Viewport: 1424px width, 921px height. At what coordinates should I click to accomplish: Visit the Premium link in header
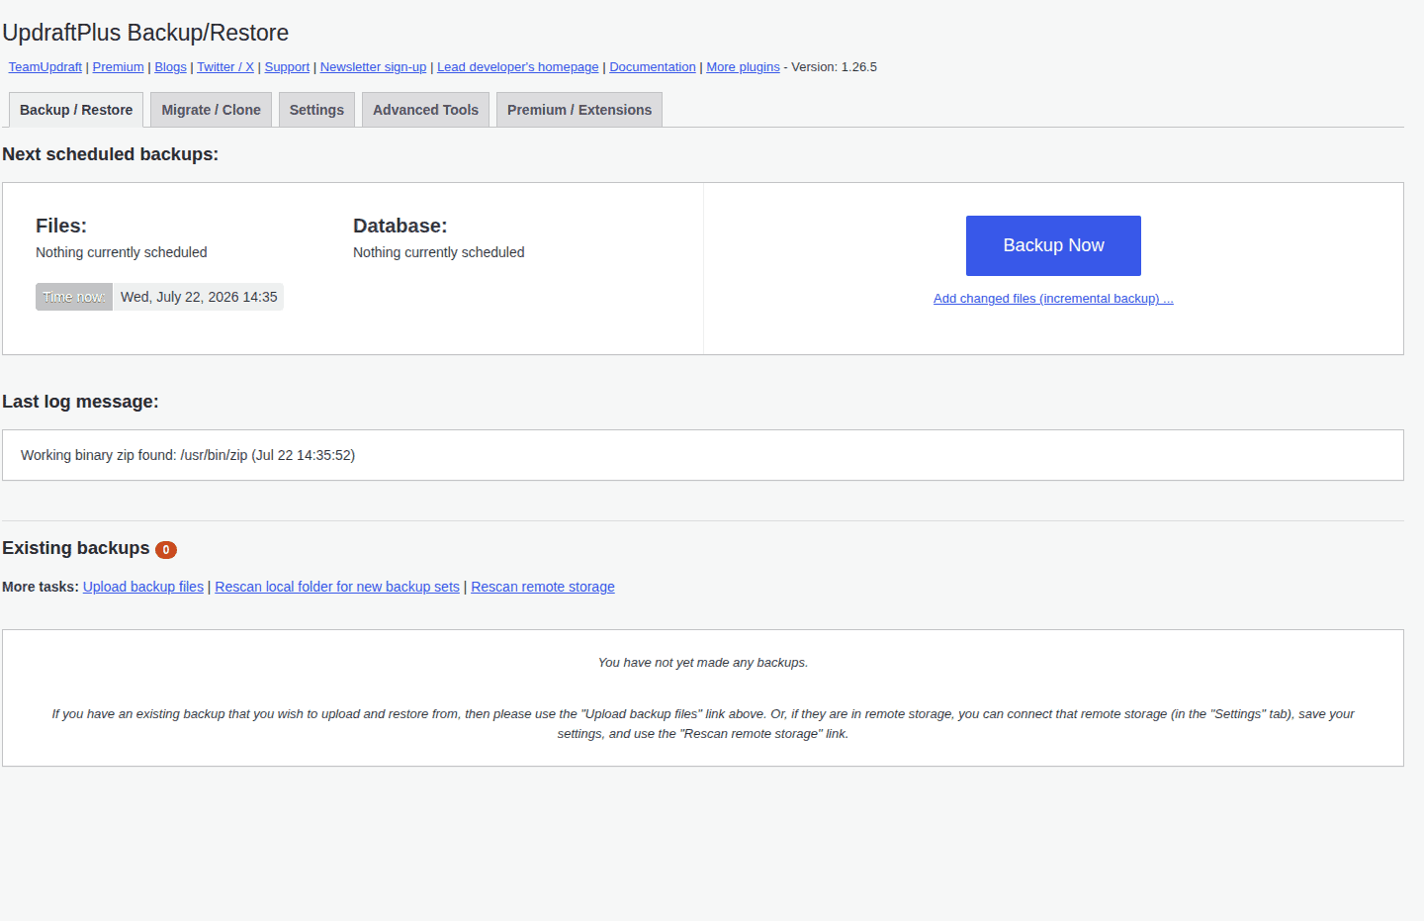(x=119, y=67)
